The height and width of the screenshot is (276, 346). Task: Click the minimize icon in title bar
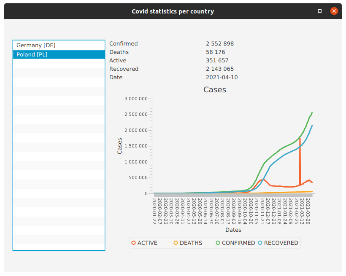(305, 11)
